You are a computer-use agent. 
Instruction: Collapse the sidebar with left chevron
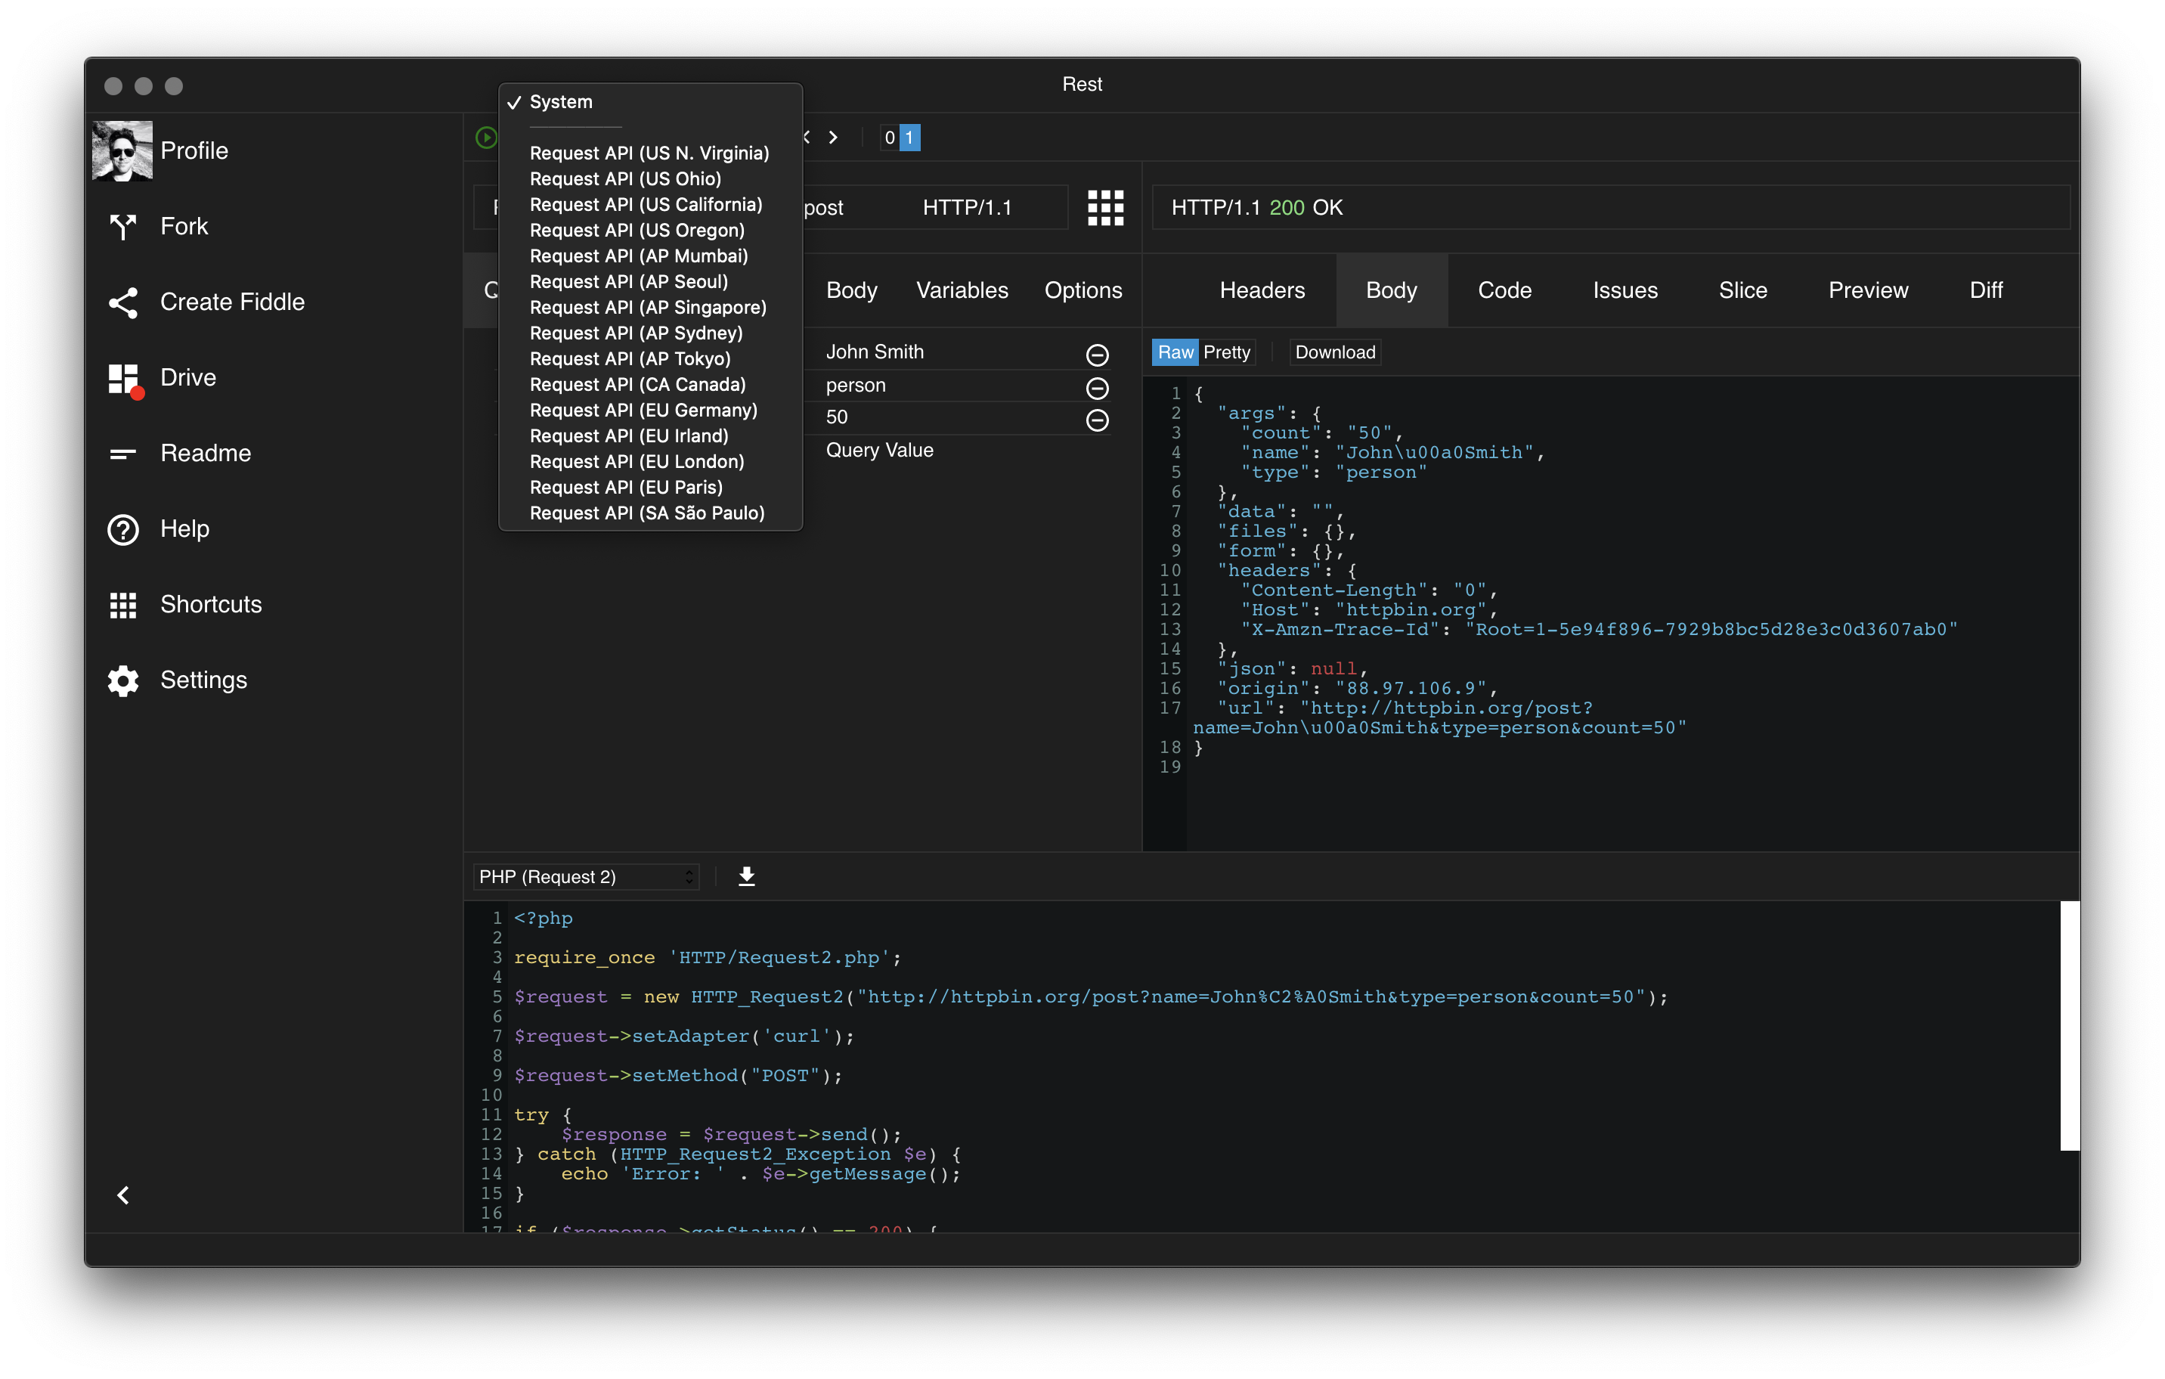pos(123,1195)
